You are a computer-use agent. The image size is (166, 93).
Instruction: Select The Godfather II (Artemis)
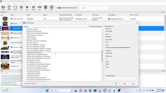pos(34,62)
